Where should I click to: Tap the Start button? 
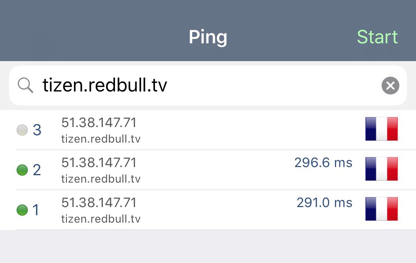pos(377,37)
